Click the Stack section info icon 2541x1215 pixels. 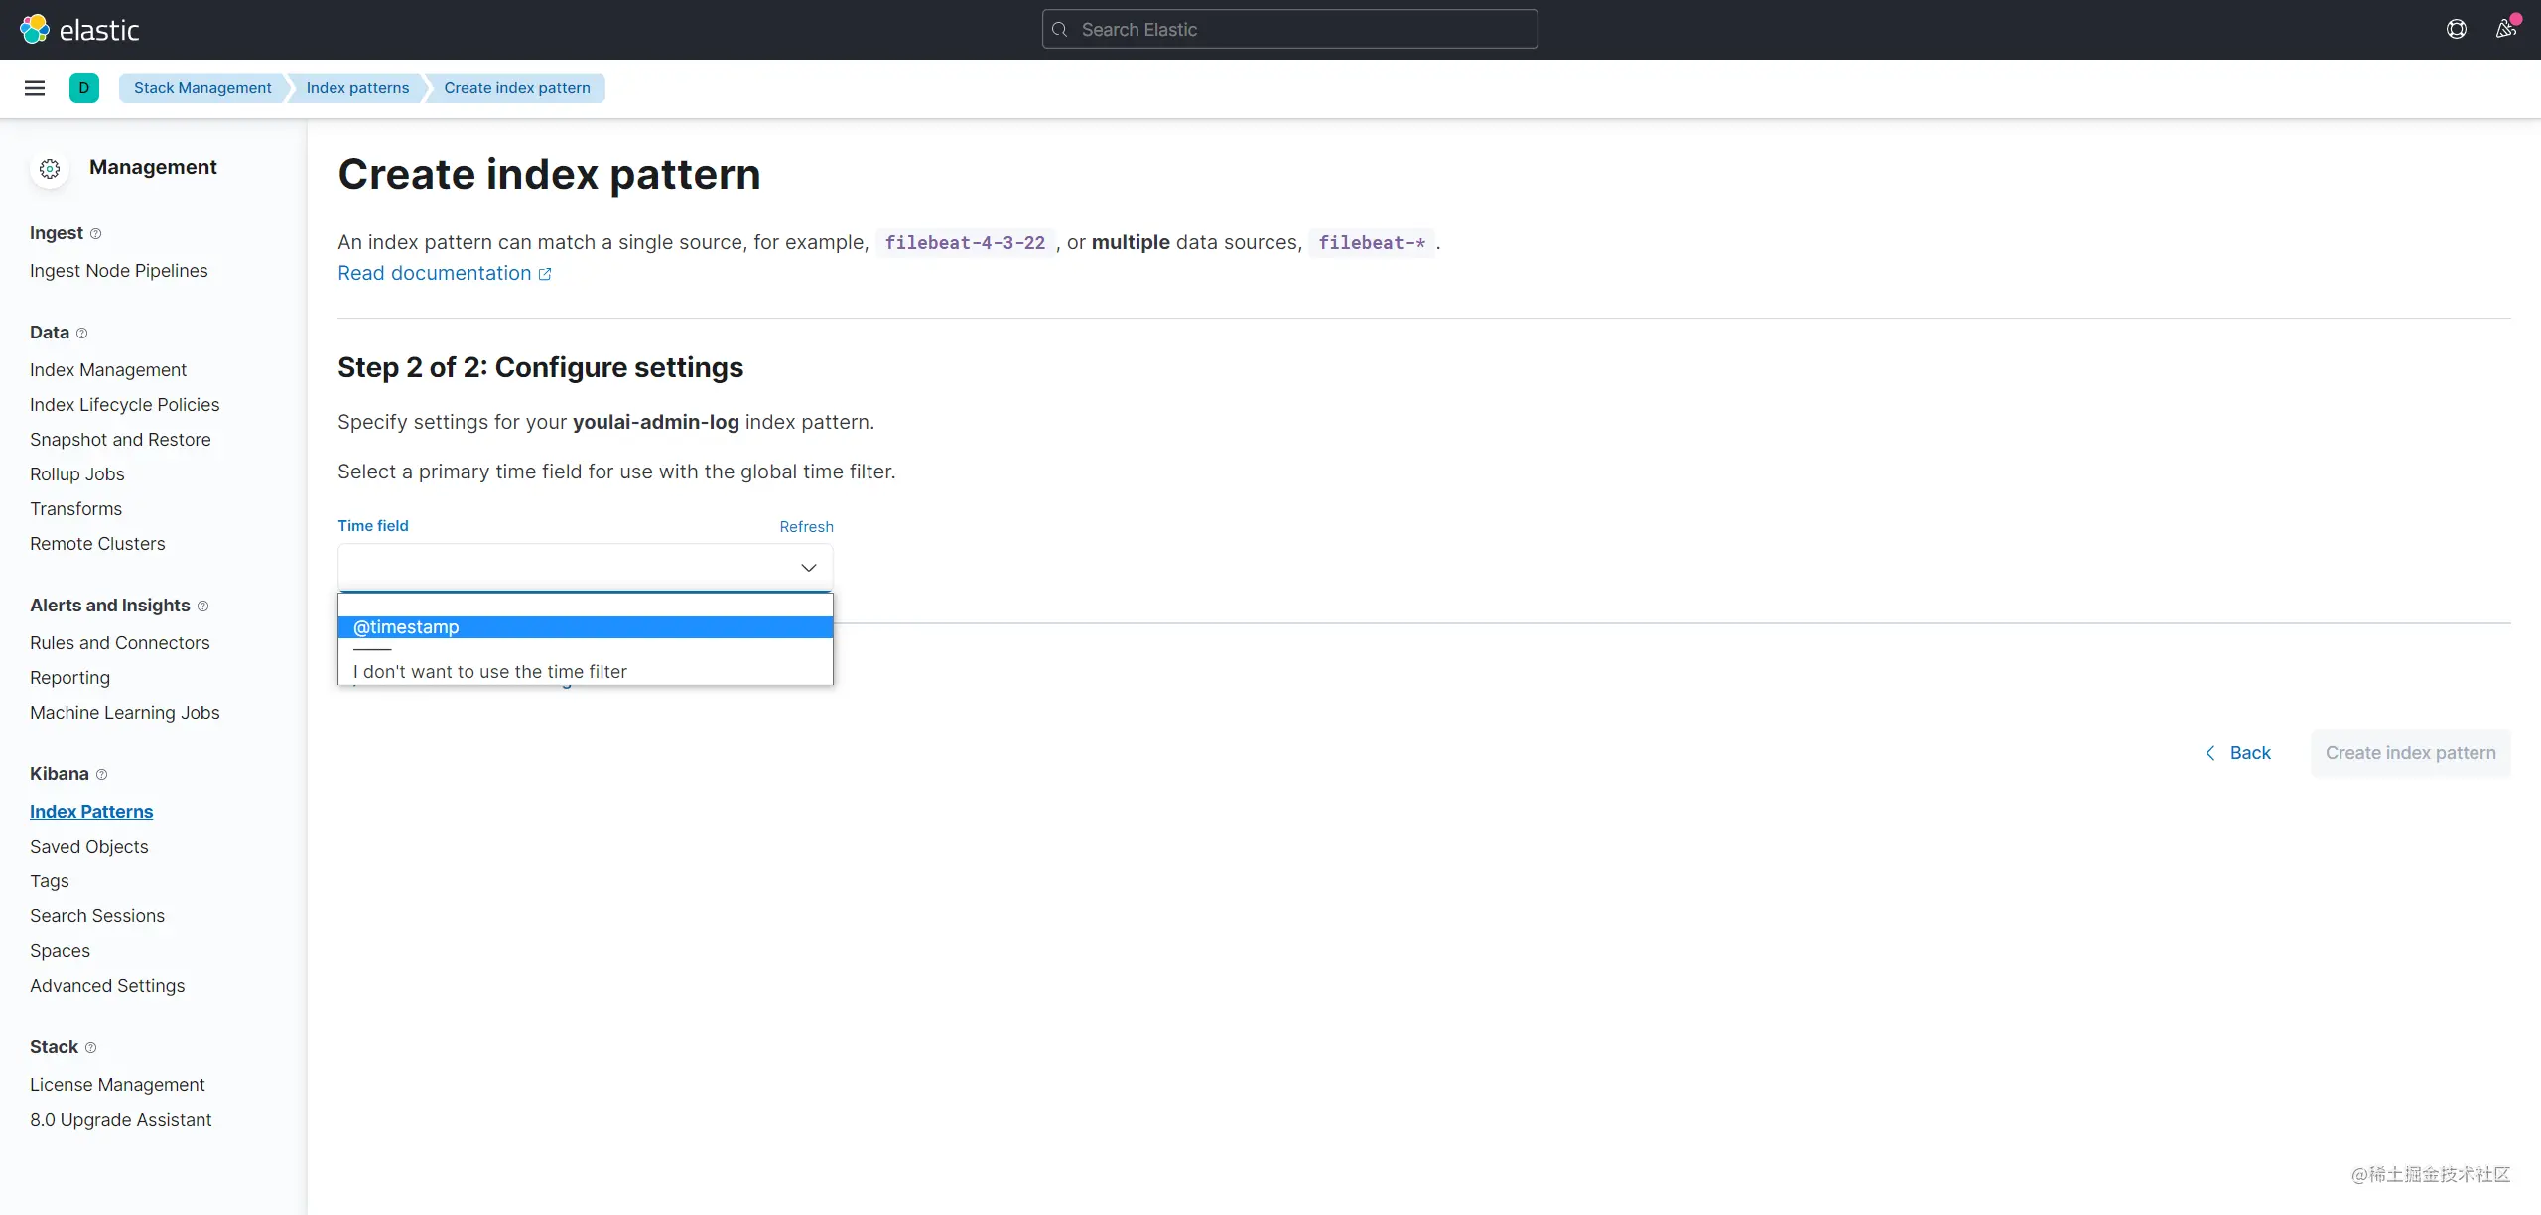[x=91, y=1048]
